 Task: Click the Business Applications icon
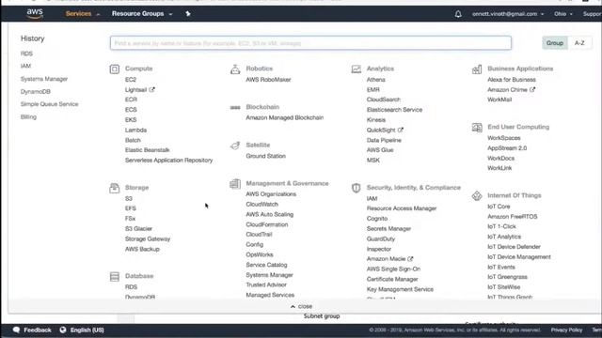(477, 69)
